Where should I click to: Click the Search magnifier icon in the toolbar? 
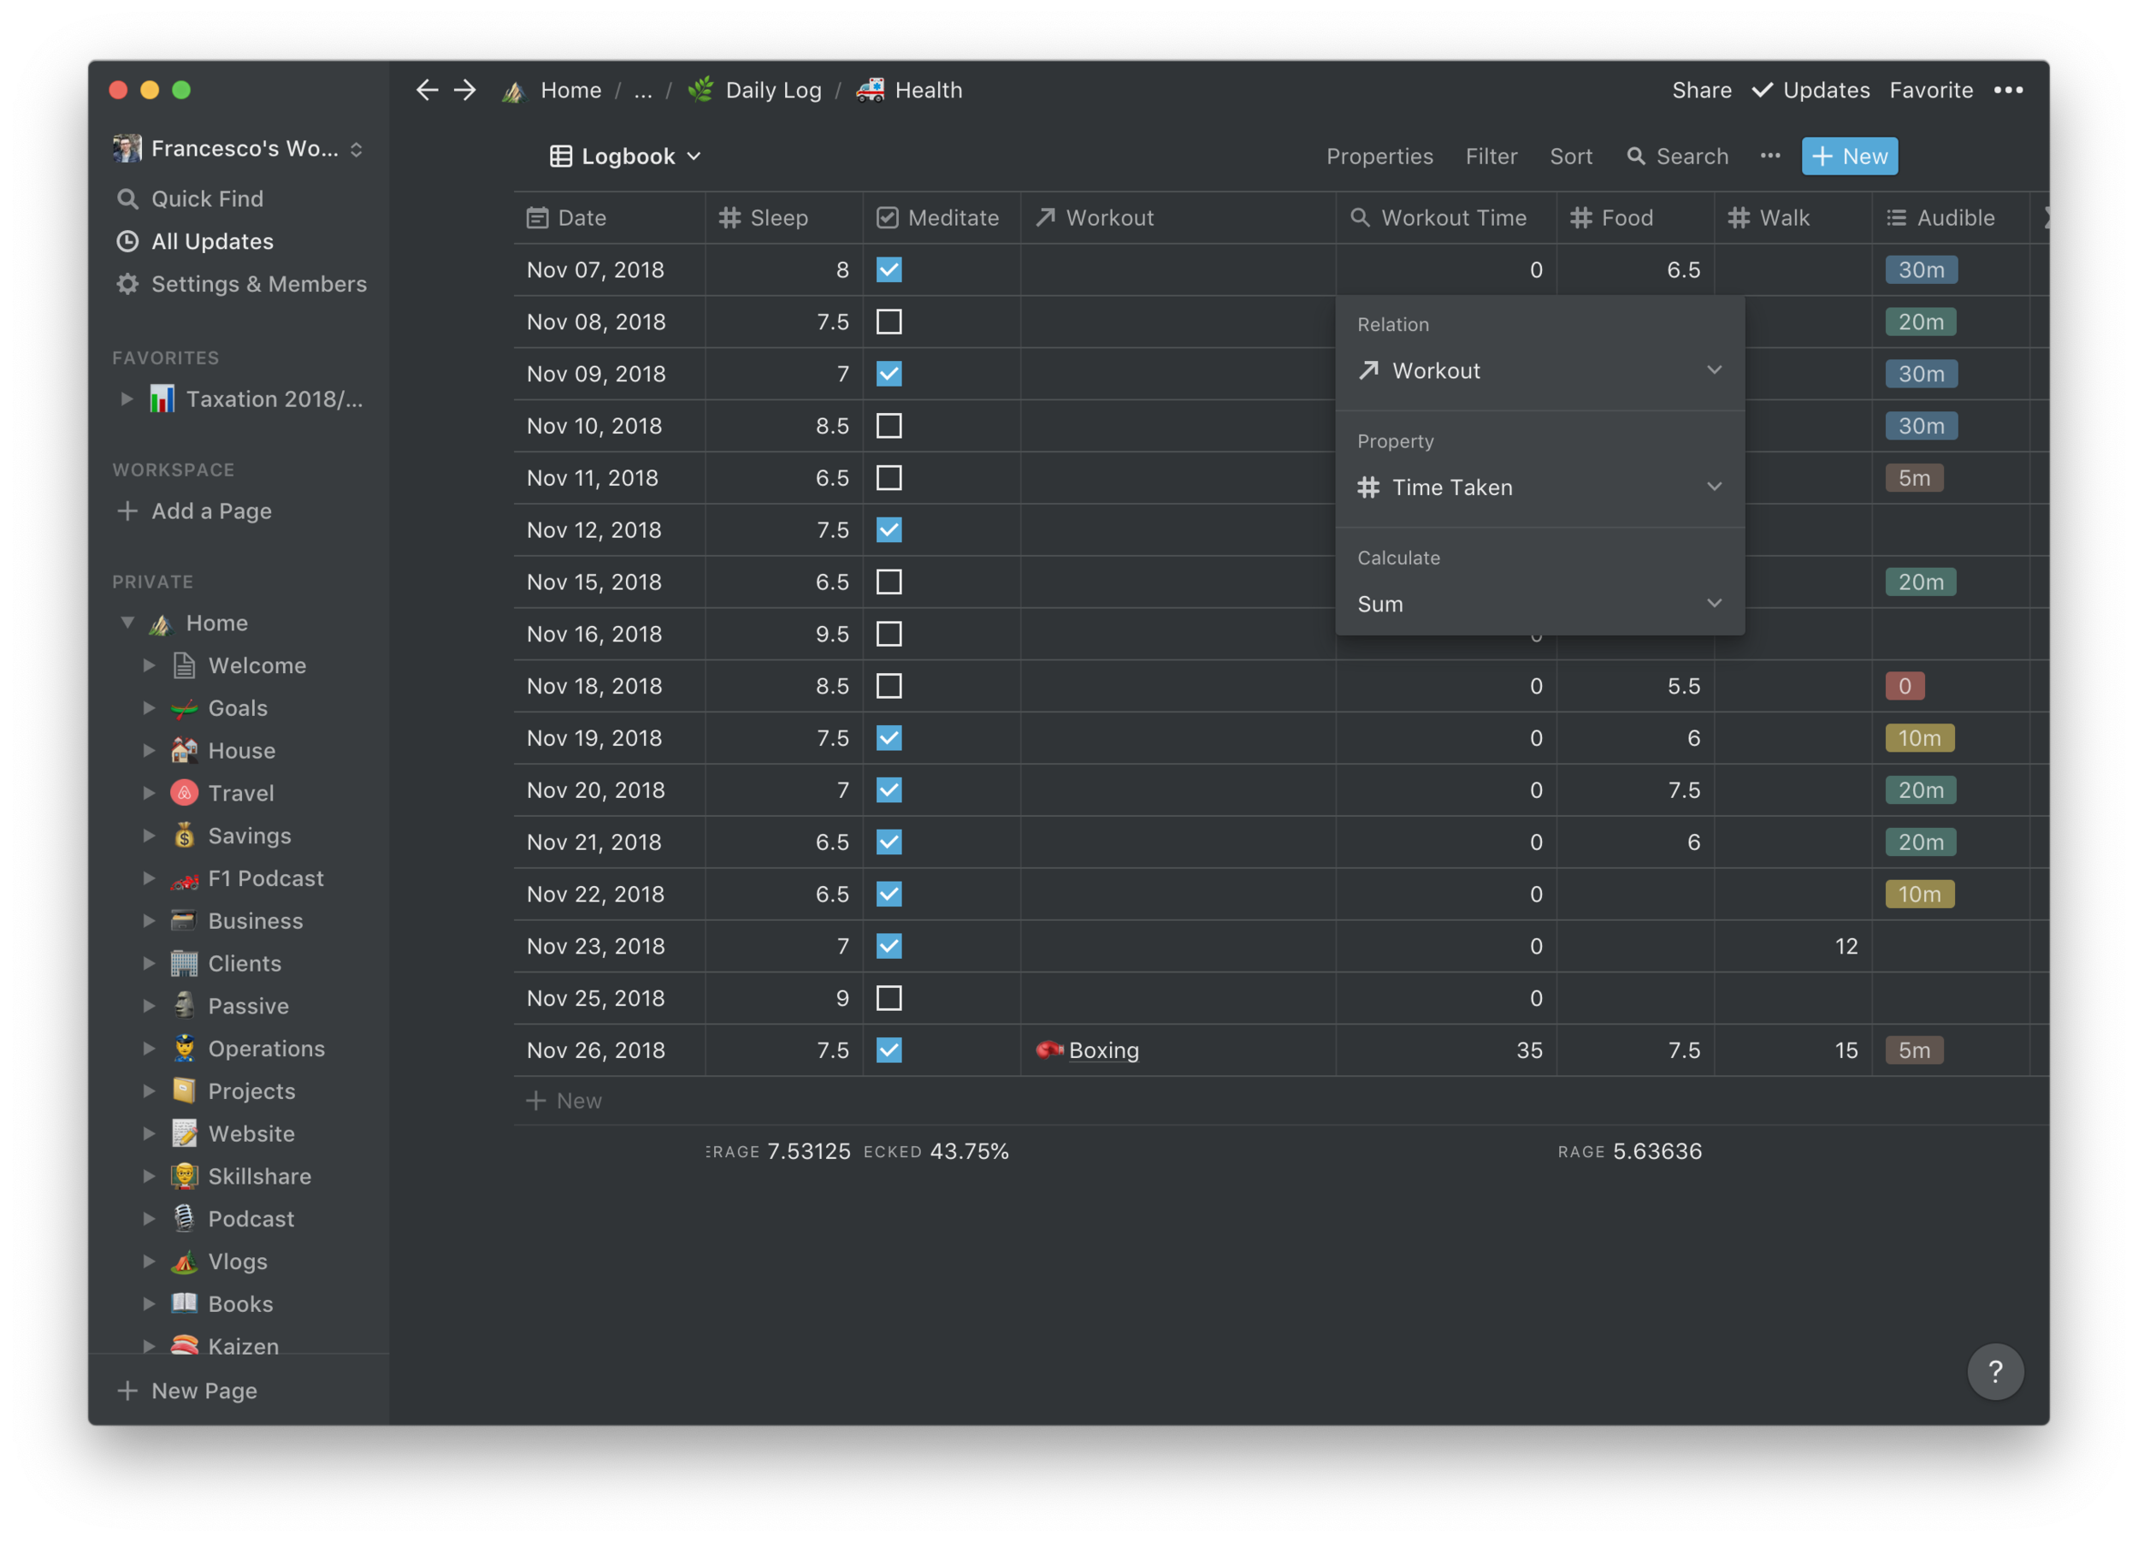[x=1635, y=157]
